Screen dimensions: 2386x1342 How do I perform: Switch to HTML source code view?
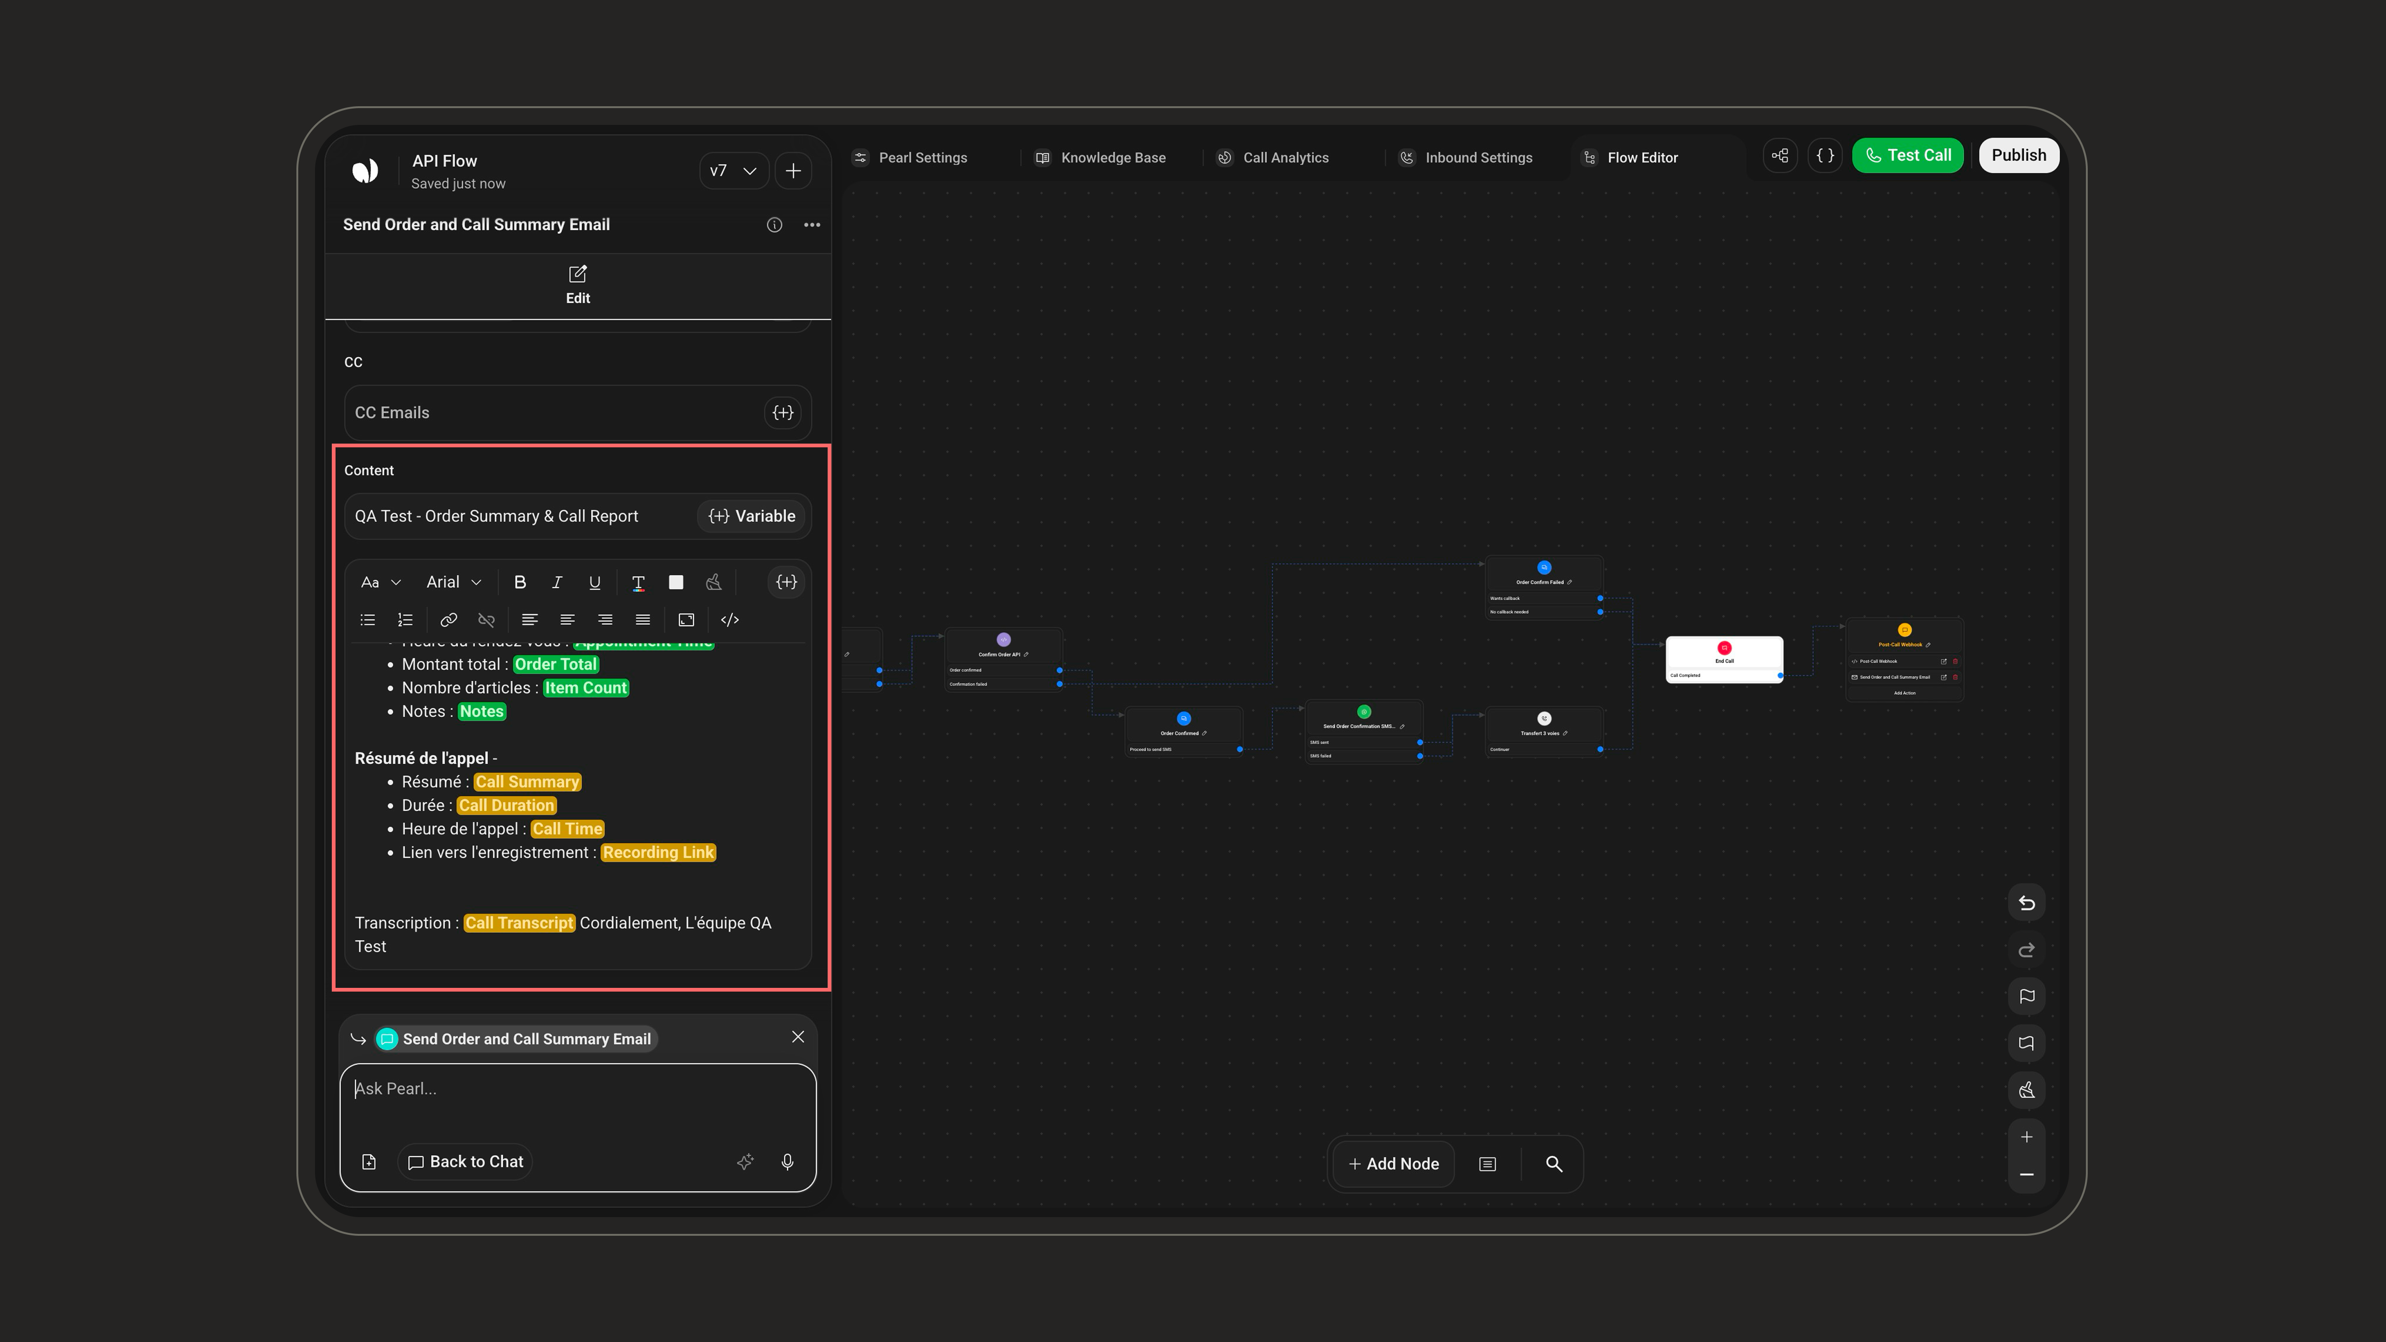click(730, 621)
